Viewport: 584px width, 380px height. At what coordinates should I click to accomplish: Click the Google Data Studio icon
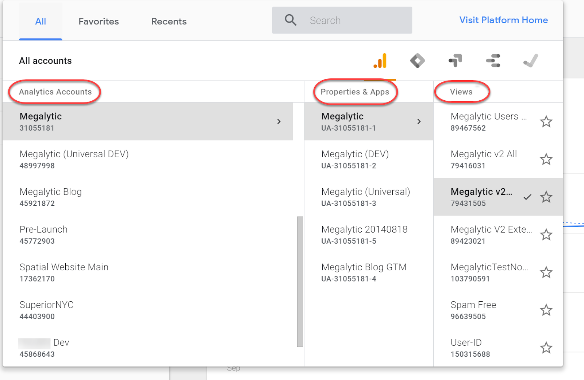[493, 61]
